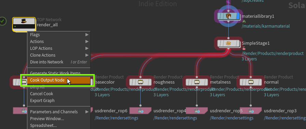This screenshot has width=306, height=129.
Task: Toggle the bypass flag on SimpleStage1 node
Action: point(220,43)
